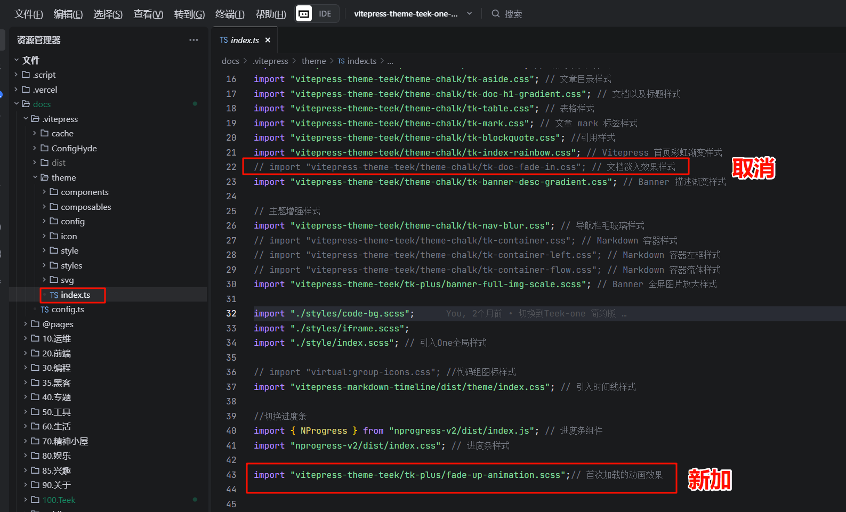The image size is (846, 512).
Task: Click the styles folder icon
Action: pyautogui.click(x=54, y=265)
